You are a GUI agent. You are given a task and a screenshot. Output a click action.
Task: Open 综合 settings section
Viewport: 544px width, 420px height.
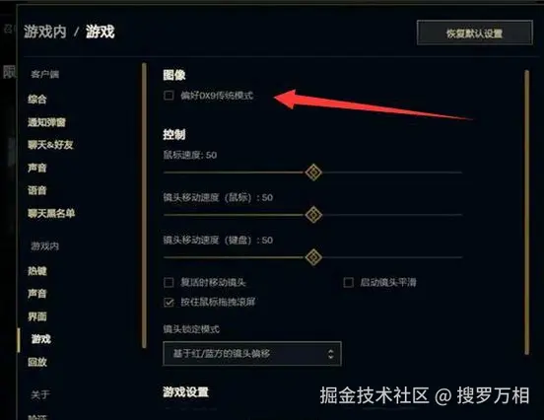[x=37, y=100]
